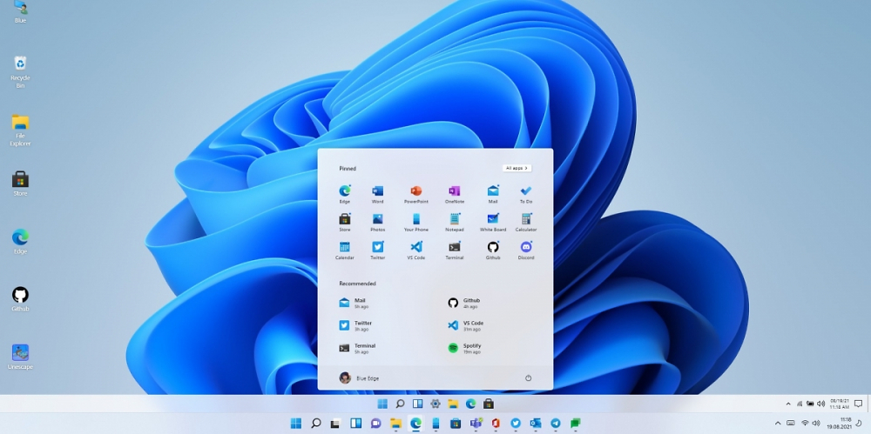This screenshot has height=434, width=871.
Task: Click the moon focus assist tray icon
Action: [858, 423]
